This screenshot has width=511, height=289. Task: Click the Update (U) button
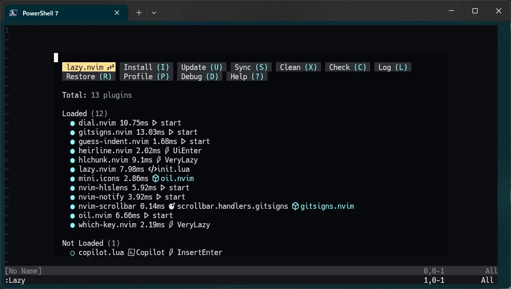click(202, 67)
